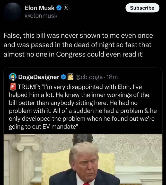Screen dimensions: 166x185
Task: Open DogeDesigner's profile avatar
Action: pos(13,77)
